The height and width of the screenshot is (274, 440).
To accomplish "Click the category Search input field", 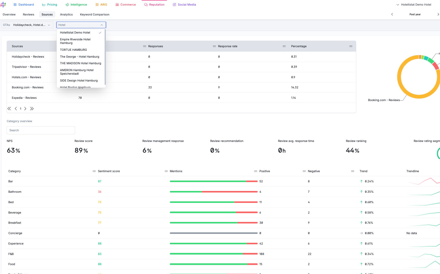I will tap(41, 130).
